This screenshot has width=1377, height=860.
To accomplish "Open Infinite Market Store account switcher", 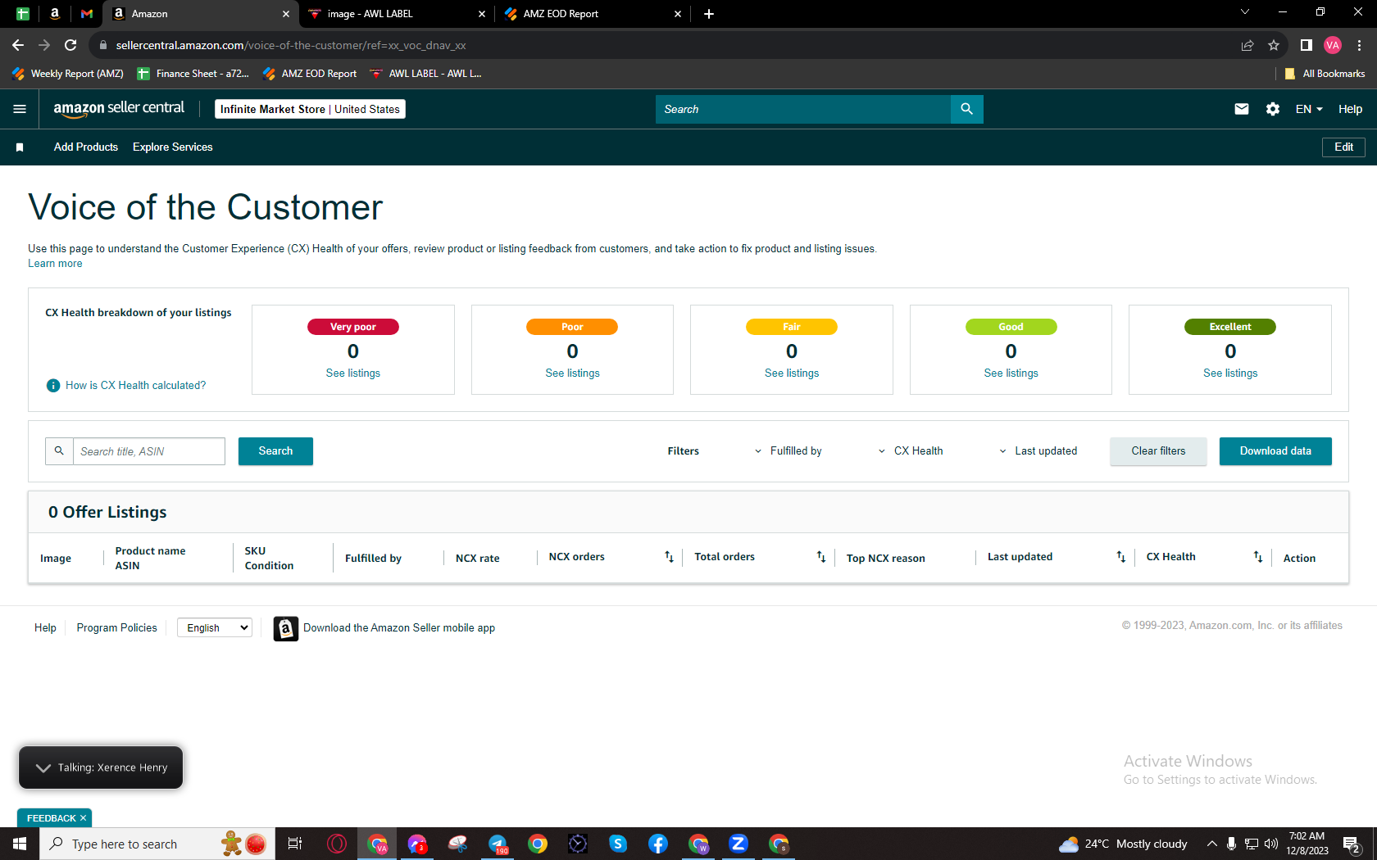I will pyautogui.click(x=310, y=109).
